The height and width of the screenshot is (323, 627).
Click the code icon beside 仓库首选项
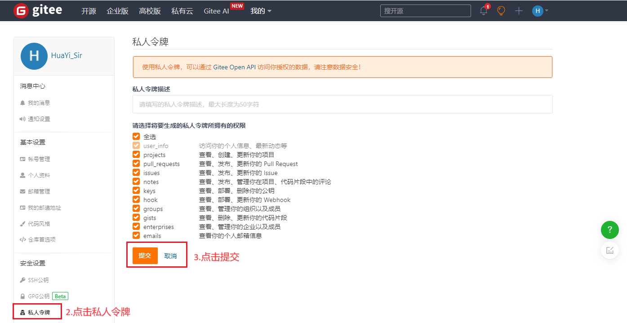click(23, 240)
